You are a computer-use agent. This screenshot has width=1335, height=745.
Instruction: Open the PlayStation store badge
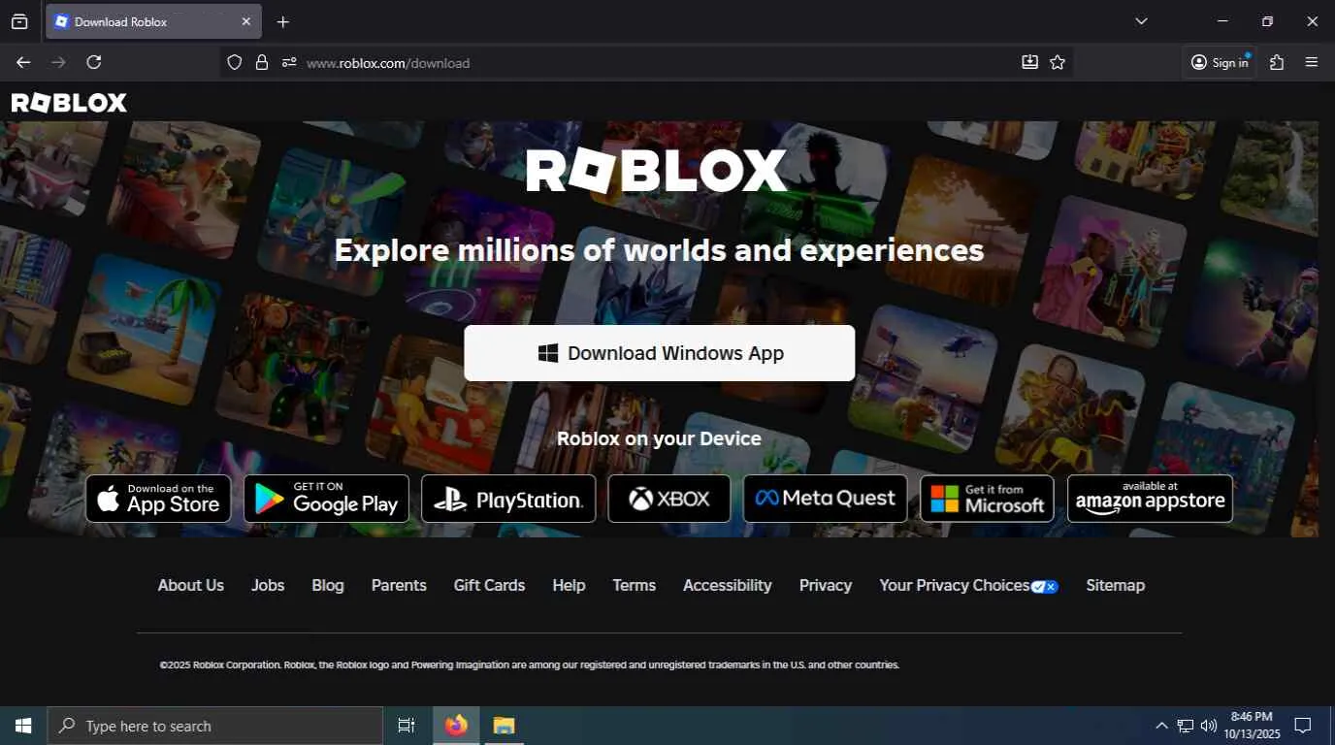(x=508, y=499)
